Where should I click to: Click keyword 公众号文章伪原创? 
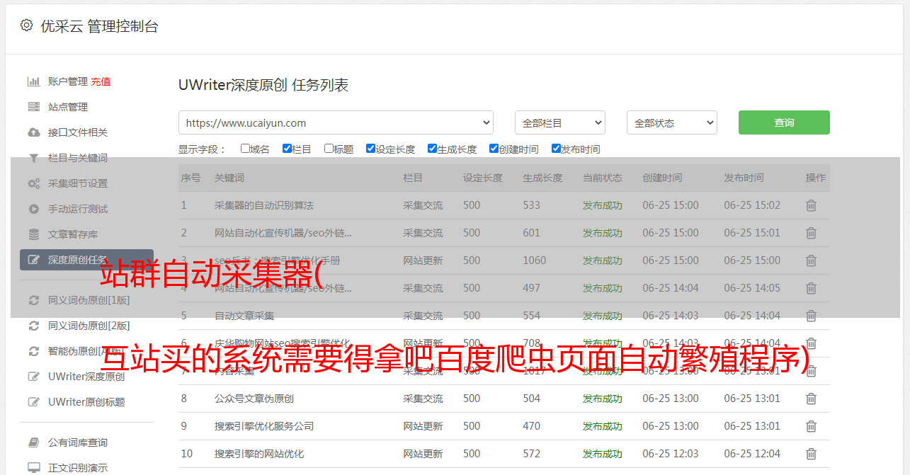pyautogui.click(x=254, y=399)
